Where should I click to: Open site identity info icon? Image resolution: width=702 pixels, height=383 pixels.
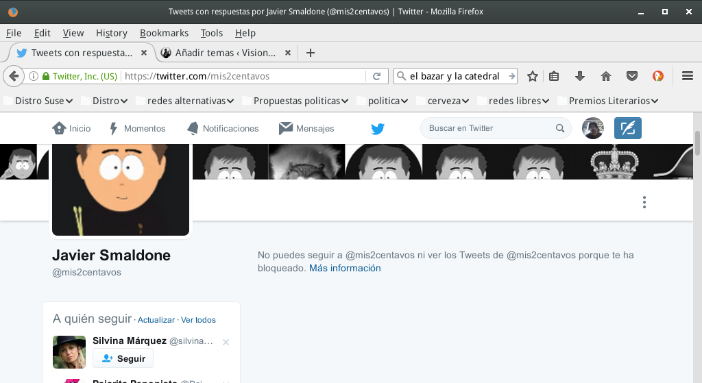[34, 76]
